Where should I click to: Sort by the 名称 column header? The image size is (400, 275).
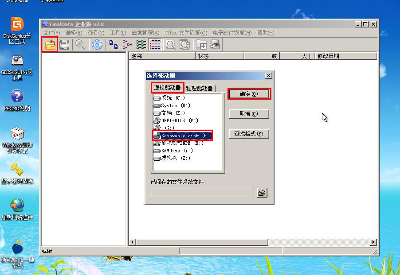pos(162,56)
